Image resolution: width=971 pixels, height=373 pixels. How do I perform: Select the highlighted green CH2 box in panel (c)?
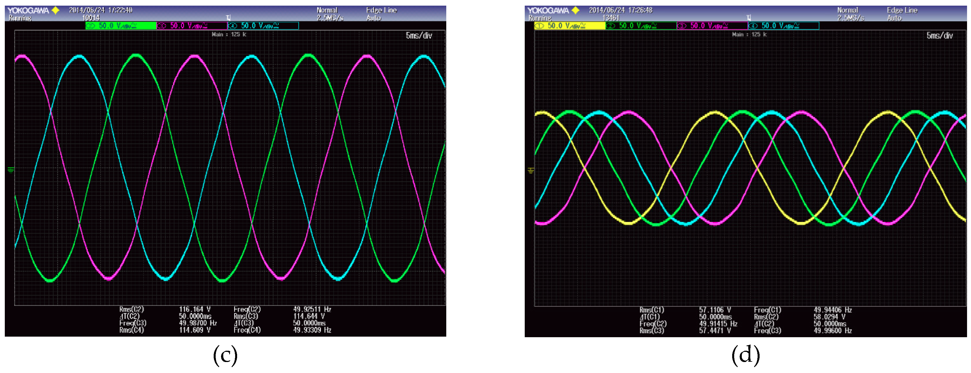pyautogui.click(x=121, y=26)
